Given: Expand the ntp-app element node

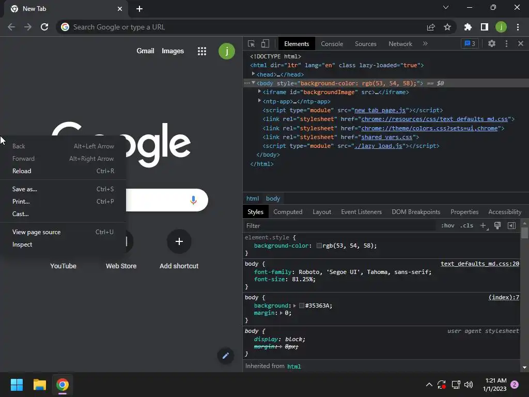Looking at the screenshot, I should [259, 101].
